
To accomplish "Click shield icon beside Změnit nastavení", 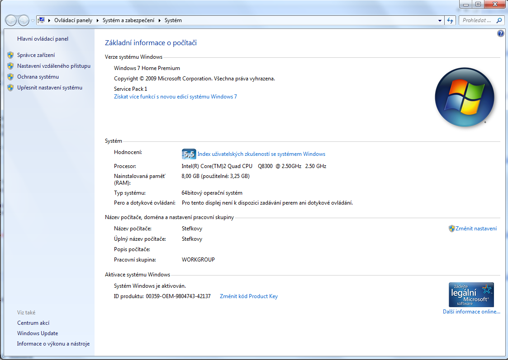I will (451, 229).
